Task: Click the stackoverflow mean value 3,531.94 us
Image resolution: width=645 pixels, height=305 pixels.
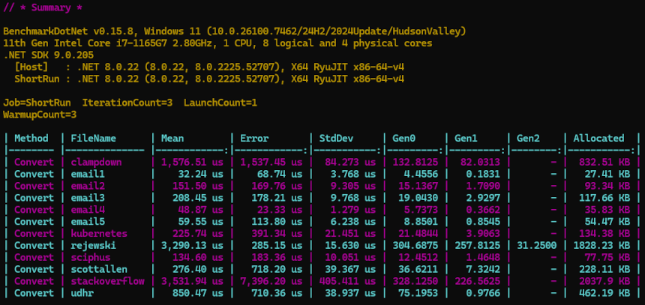Action: [x=192, y=282]
